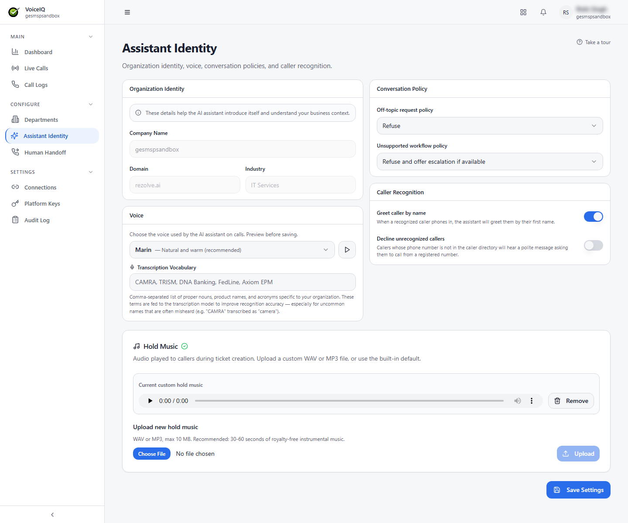Open Live Calls page

[52, 68]
